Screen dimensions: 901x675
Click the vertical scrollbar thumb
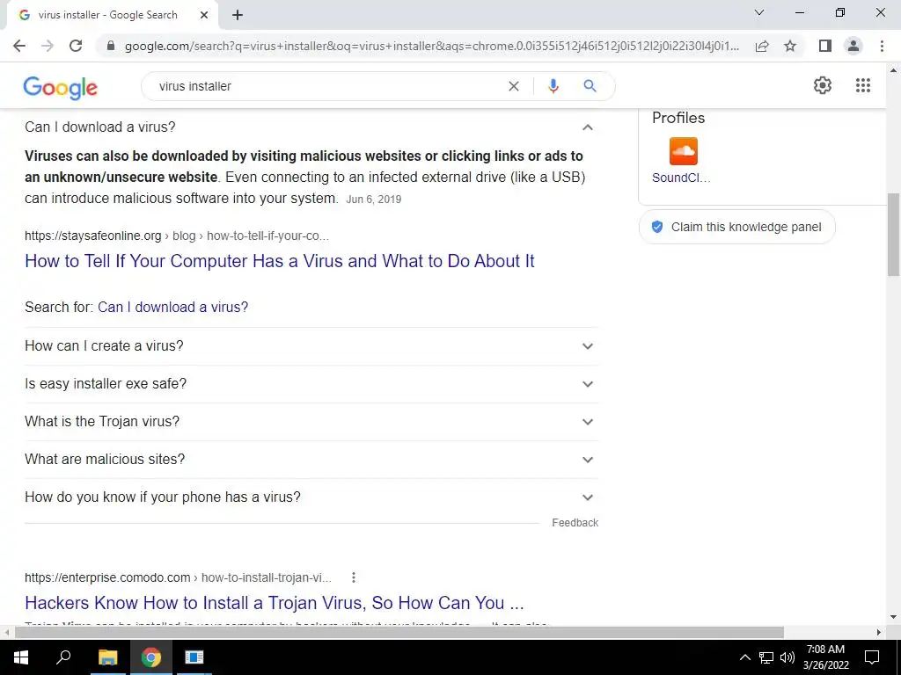click(893, 234)
